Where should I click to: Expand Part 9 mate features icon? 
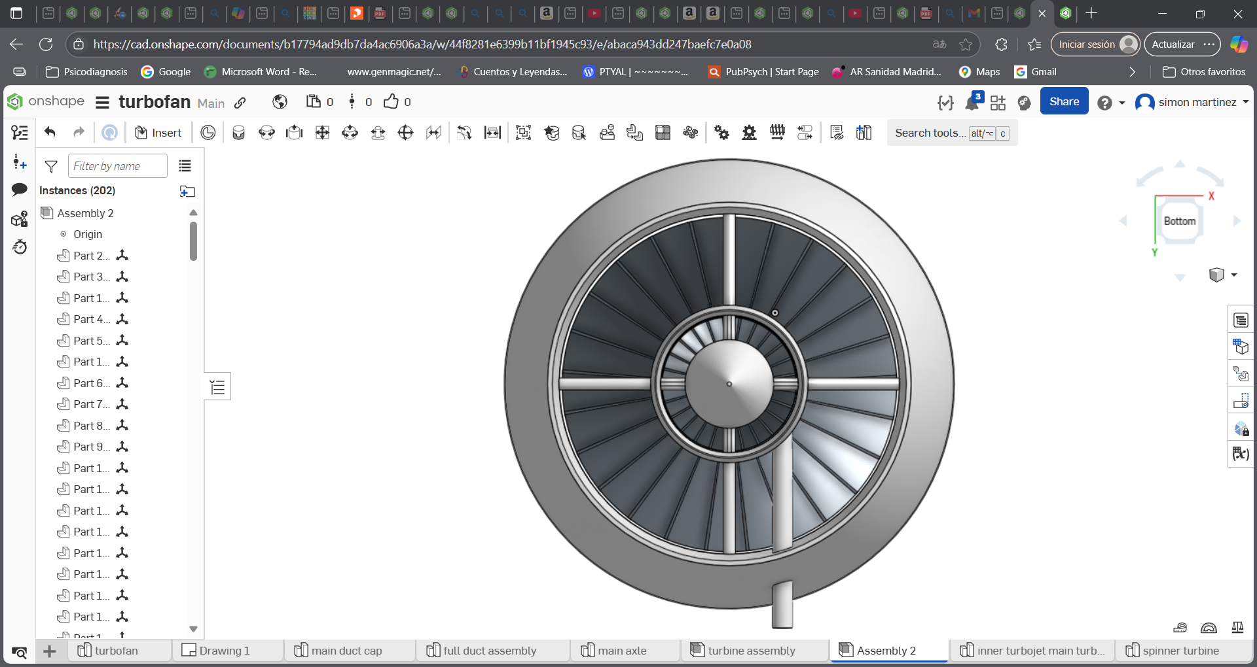pos(122,447)
